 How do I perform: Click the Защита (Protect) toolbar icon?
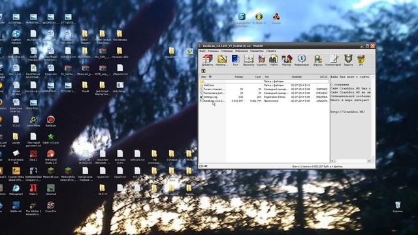pyautogui.click(x=348, y=60)
